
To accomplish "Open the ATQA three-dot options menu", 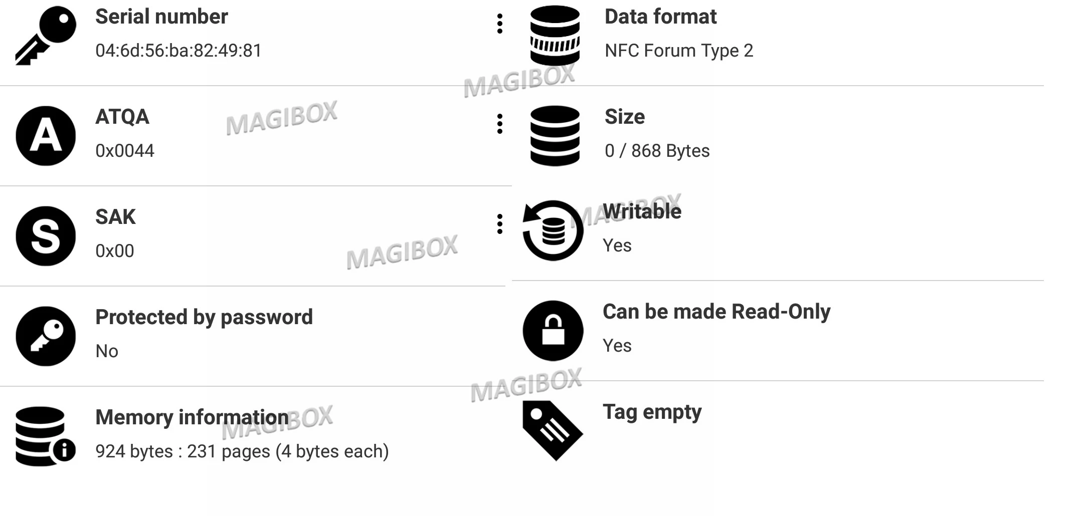I will point(499,124).
